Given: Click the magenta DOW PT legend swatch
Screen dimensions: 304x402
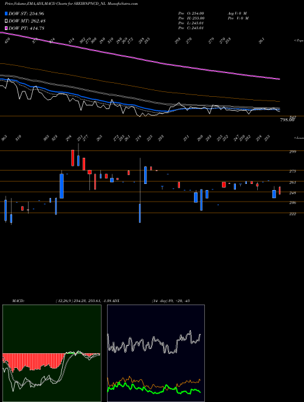Looking at the screenshot, I should pos(6,28).
